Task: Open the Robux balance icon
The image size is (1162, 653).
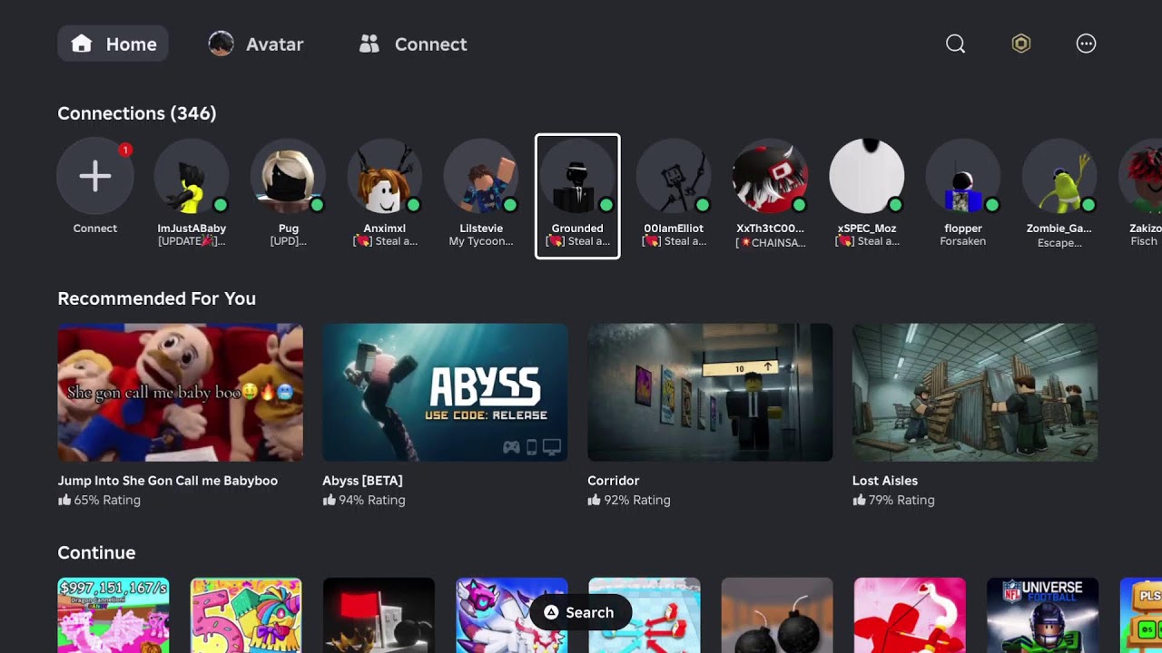Action: click(1021, 44)
